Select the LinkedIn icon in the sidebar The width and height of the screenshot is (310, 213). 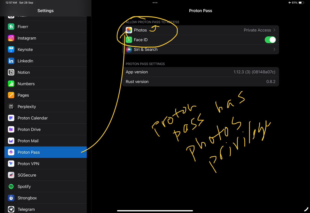coord(11,61)
